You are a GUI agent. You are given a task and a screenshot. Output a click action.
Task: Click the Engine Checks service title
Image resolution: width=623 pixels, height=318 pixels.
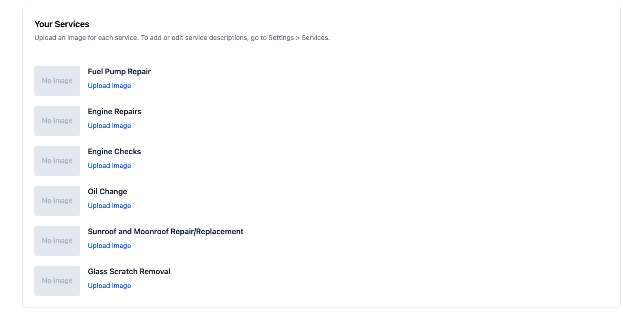[114, 152]
